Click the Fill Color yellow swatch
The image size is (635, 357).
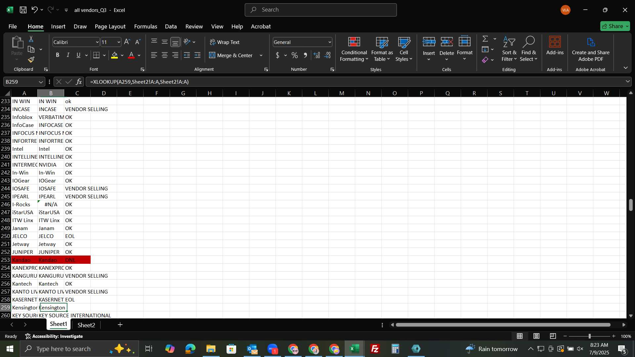coord(114,55)
